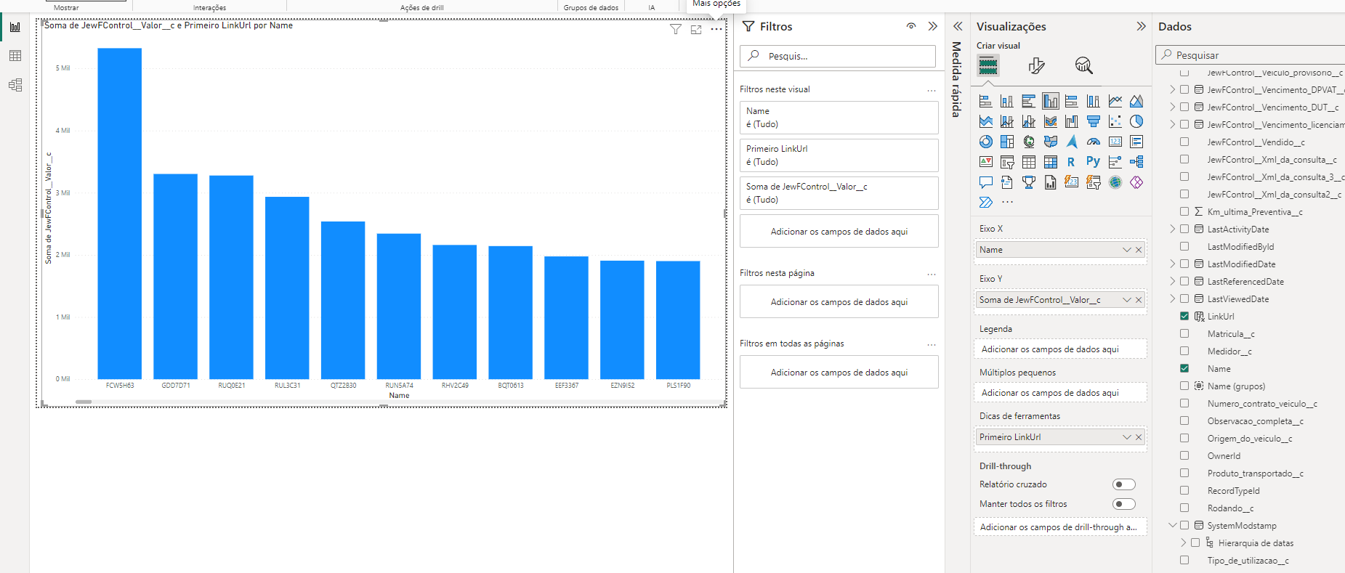Click chart's horizontal scrollbar
Image resolution: width=1345 pixels, height=573 pixels.
click(84, 402)
